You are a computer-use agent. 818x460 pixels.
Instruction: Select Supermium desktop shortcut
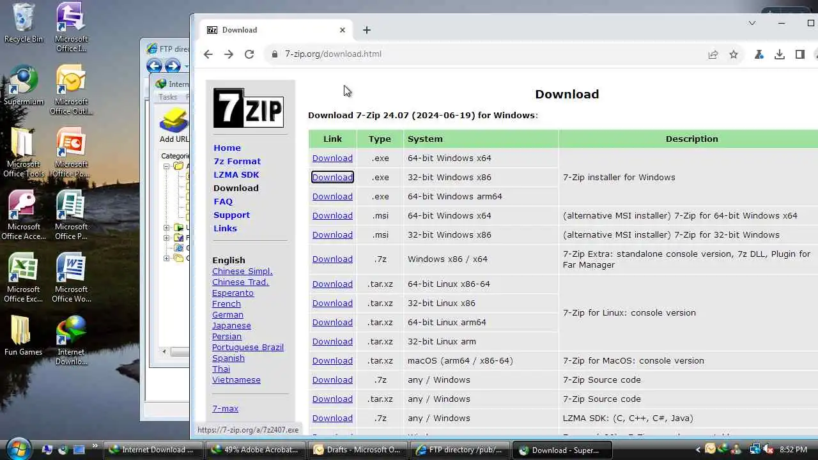[x=24, y=86]
